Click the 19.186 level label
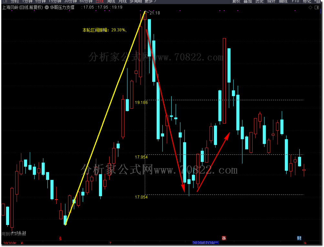324x247 pixels. pos(141,102)
